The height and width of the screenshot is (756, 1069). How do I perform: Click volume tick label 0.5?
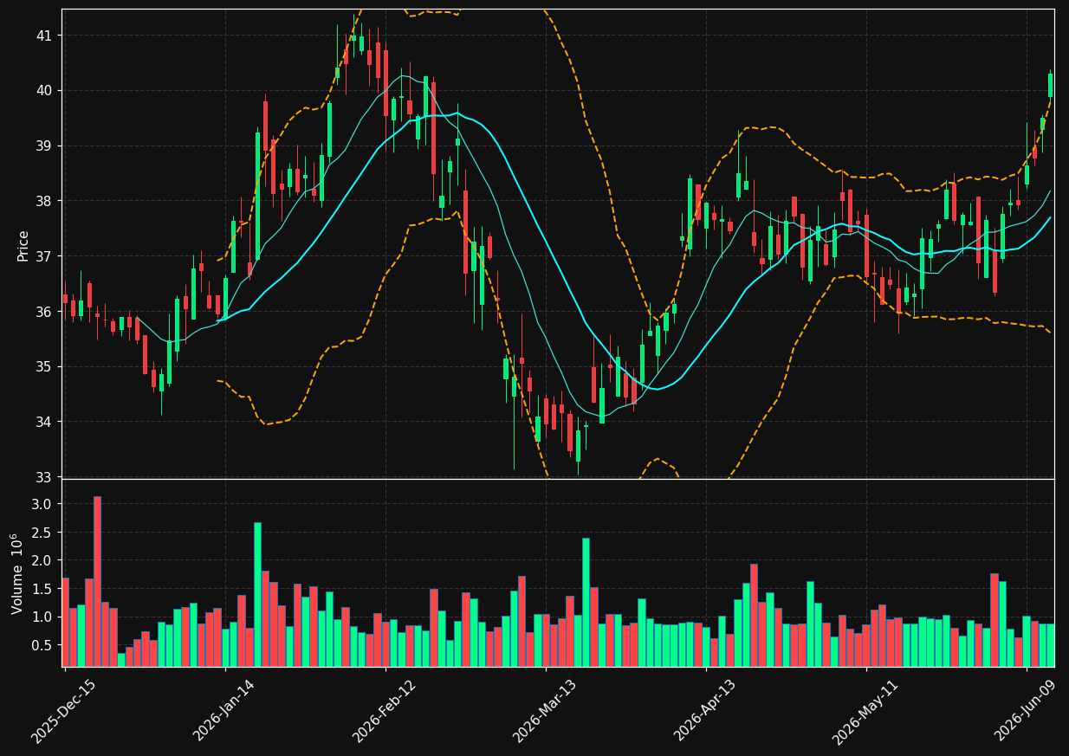click(42, 645)
